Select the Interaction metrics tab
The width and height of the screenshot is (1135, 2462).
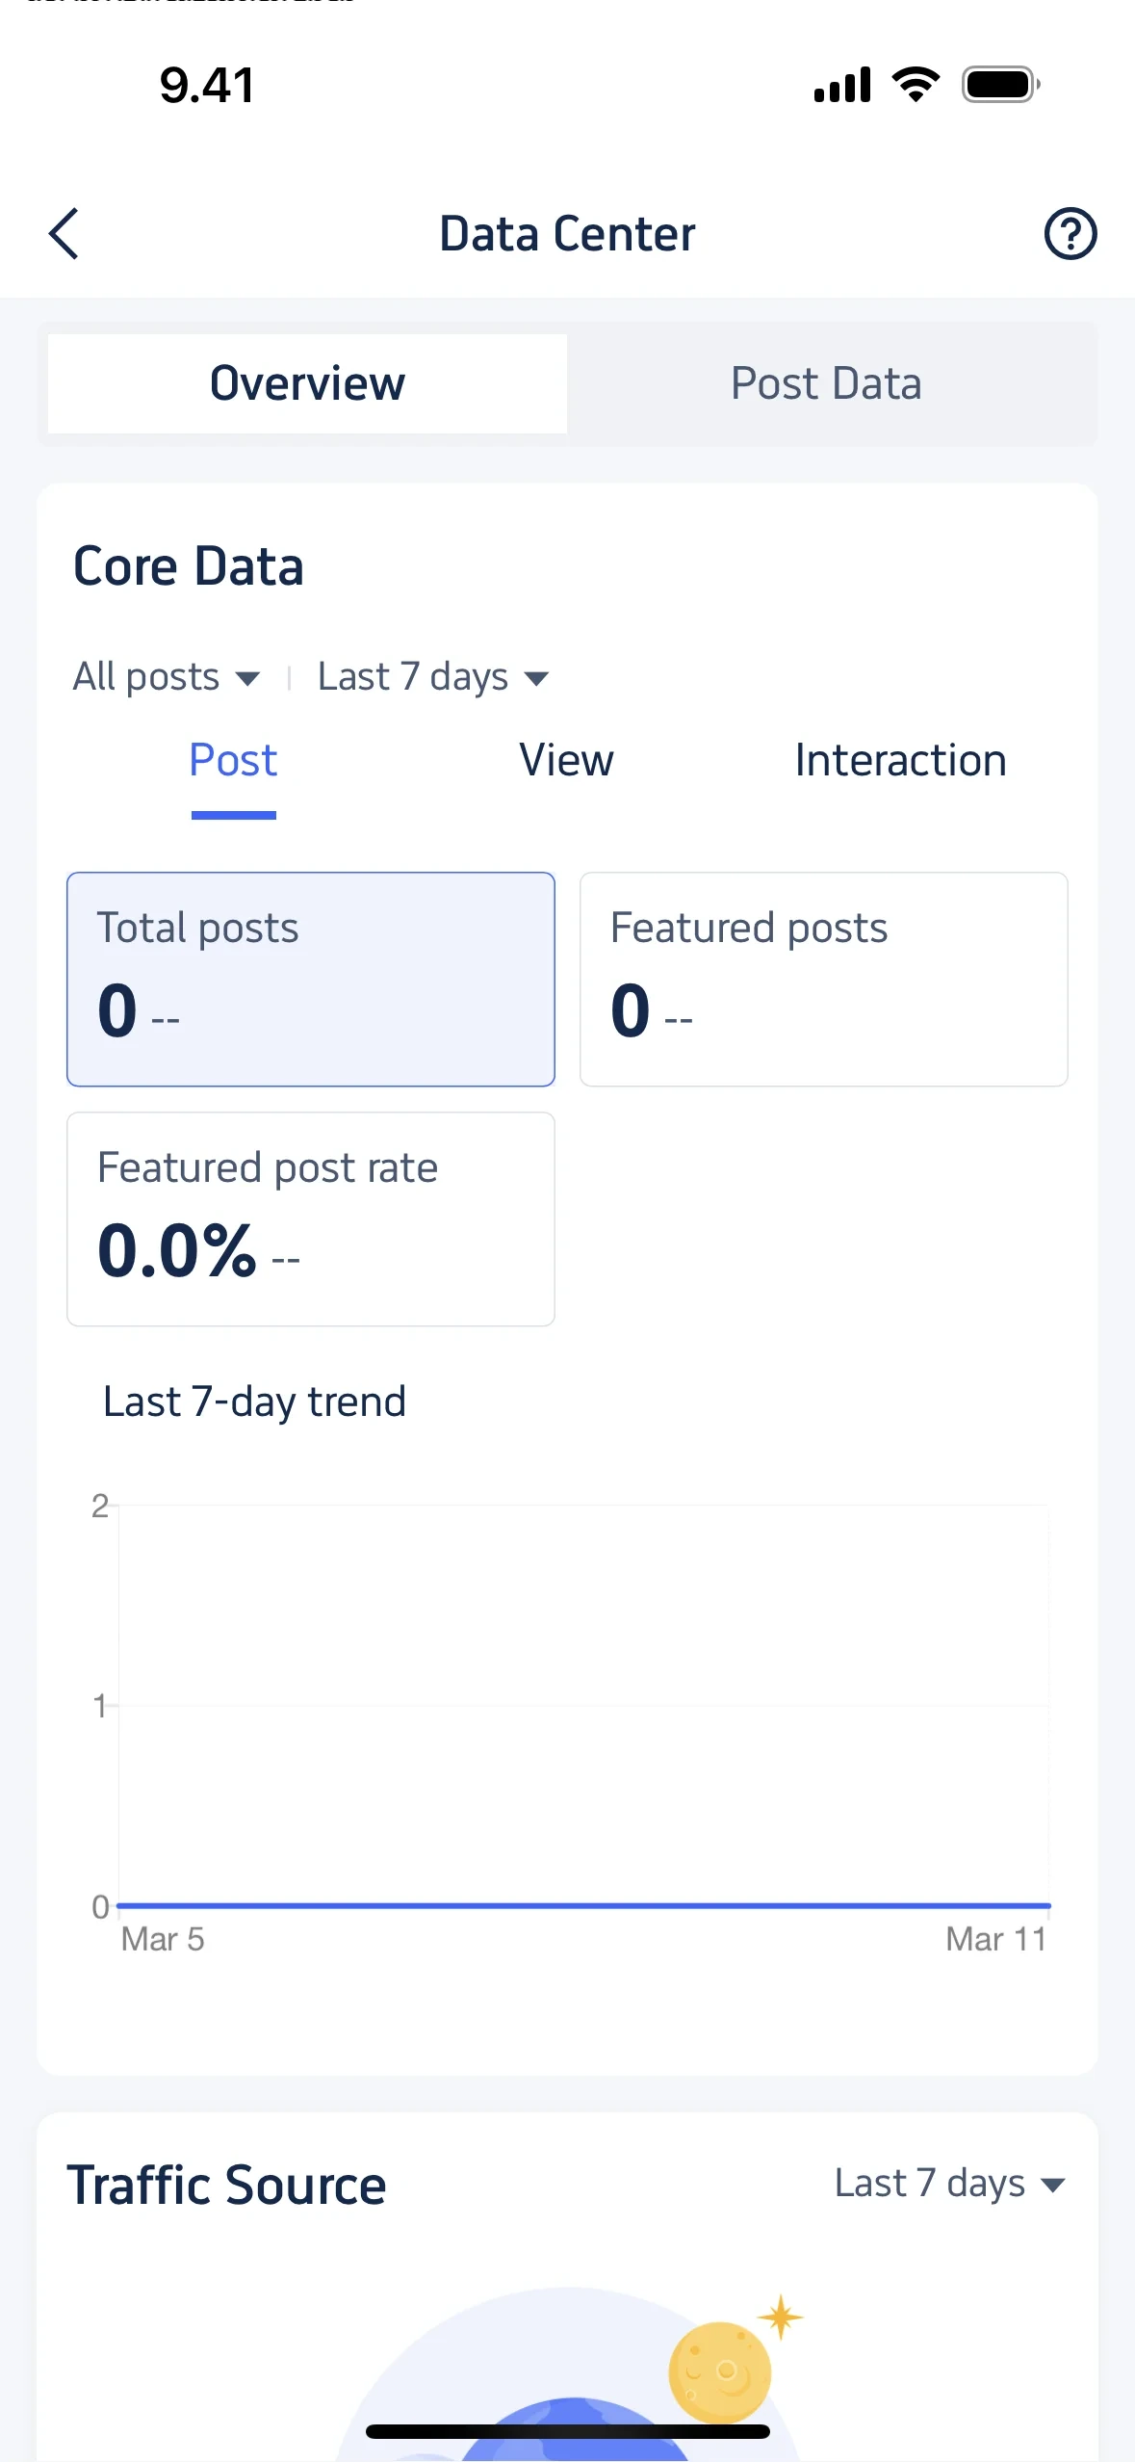[900, 761]
